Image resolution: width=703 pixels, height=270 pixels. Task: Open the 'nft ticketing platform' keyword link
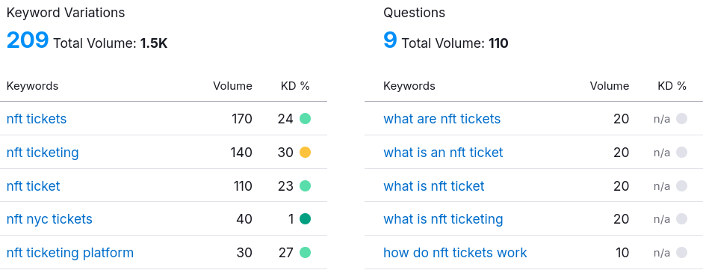(x=70, y=253)
